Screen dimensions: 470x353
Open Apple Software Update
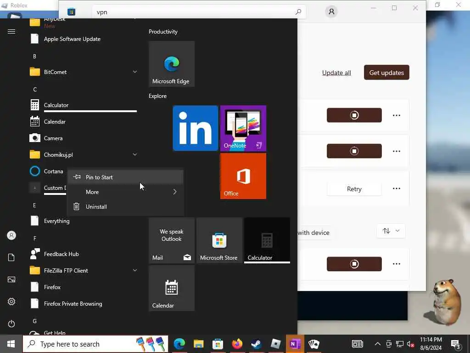[83, 39]
